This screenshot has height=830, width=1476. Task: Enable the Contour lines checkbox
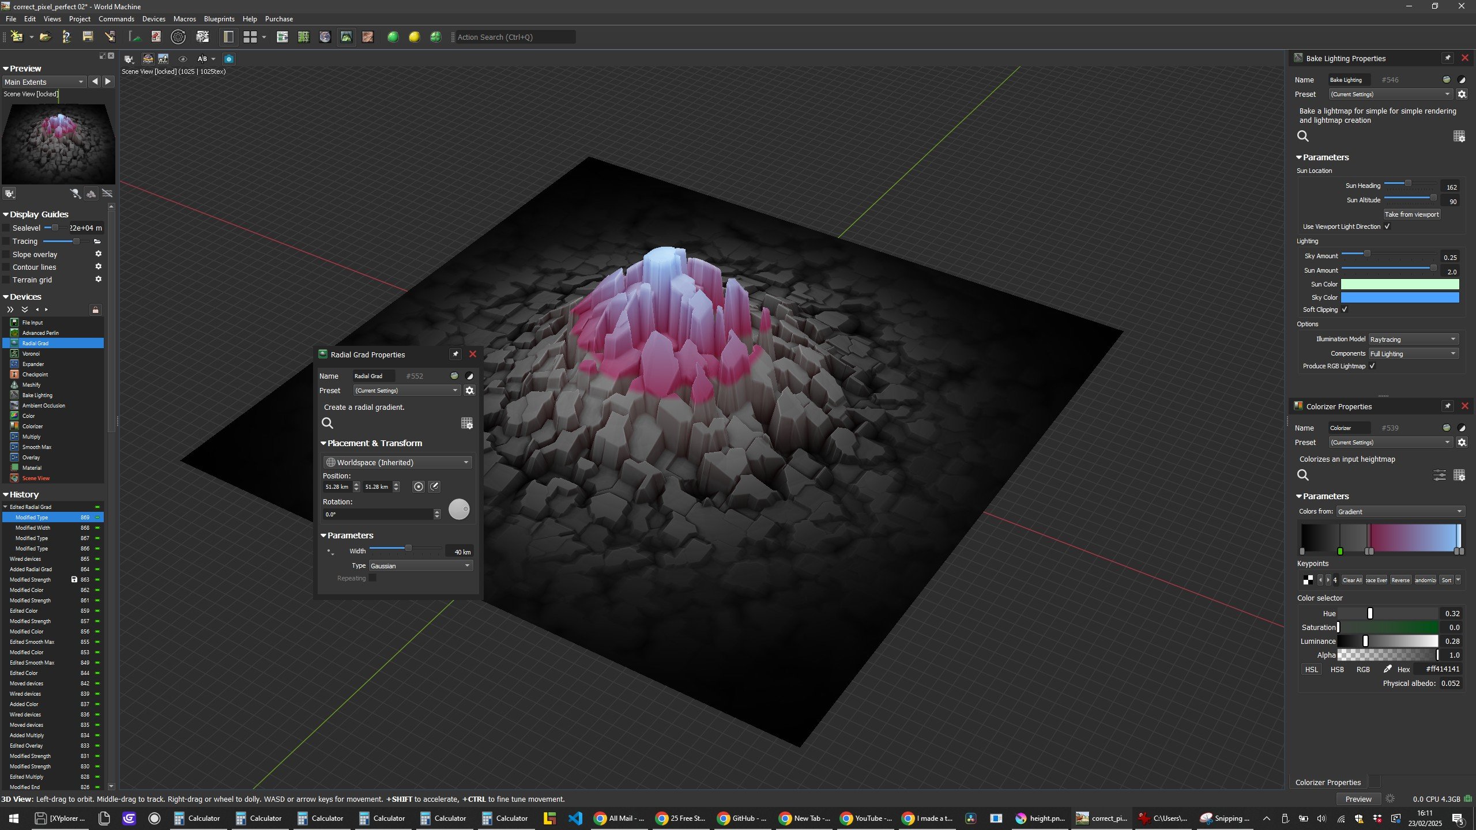pyautogui.click(x=6, y=267)
